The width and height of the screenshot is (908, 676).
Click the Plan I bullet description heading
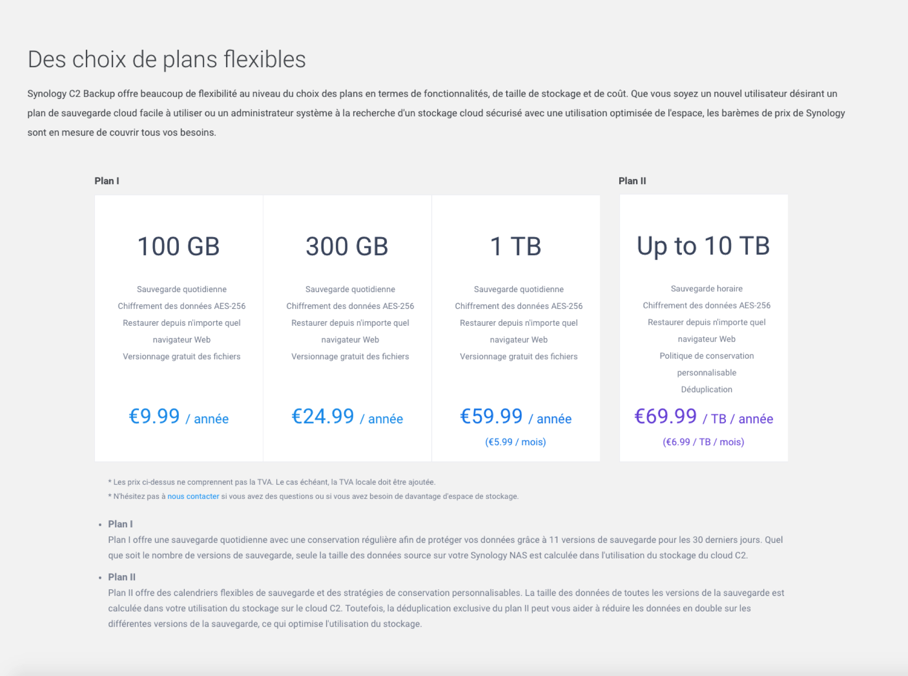click(x=120, y=524)
